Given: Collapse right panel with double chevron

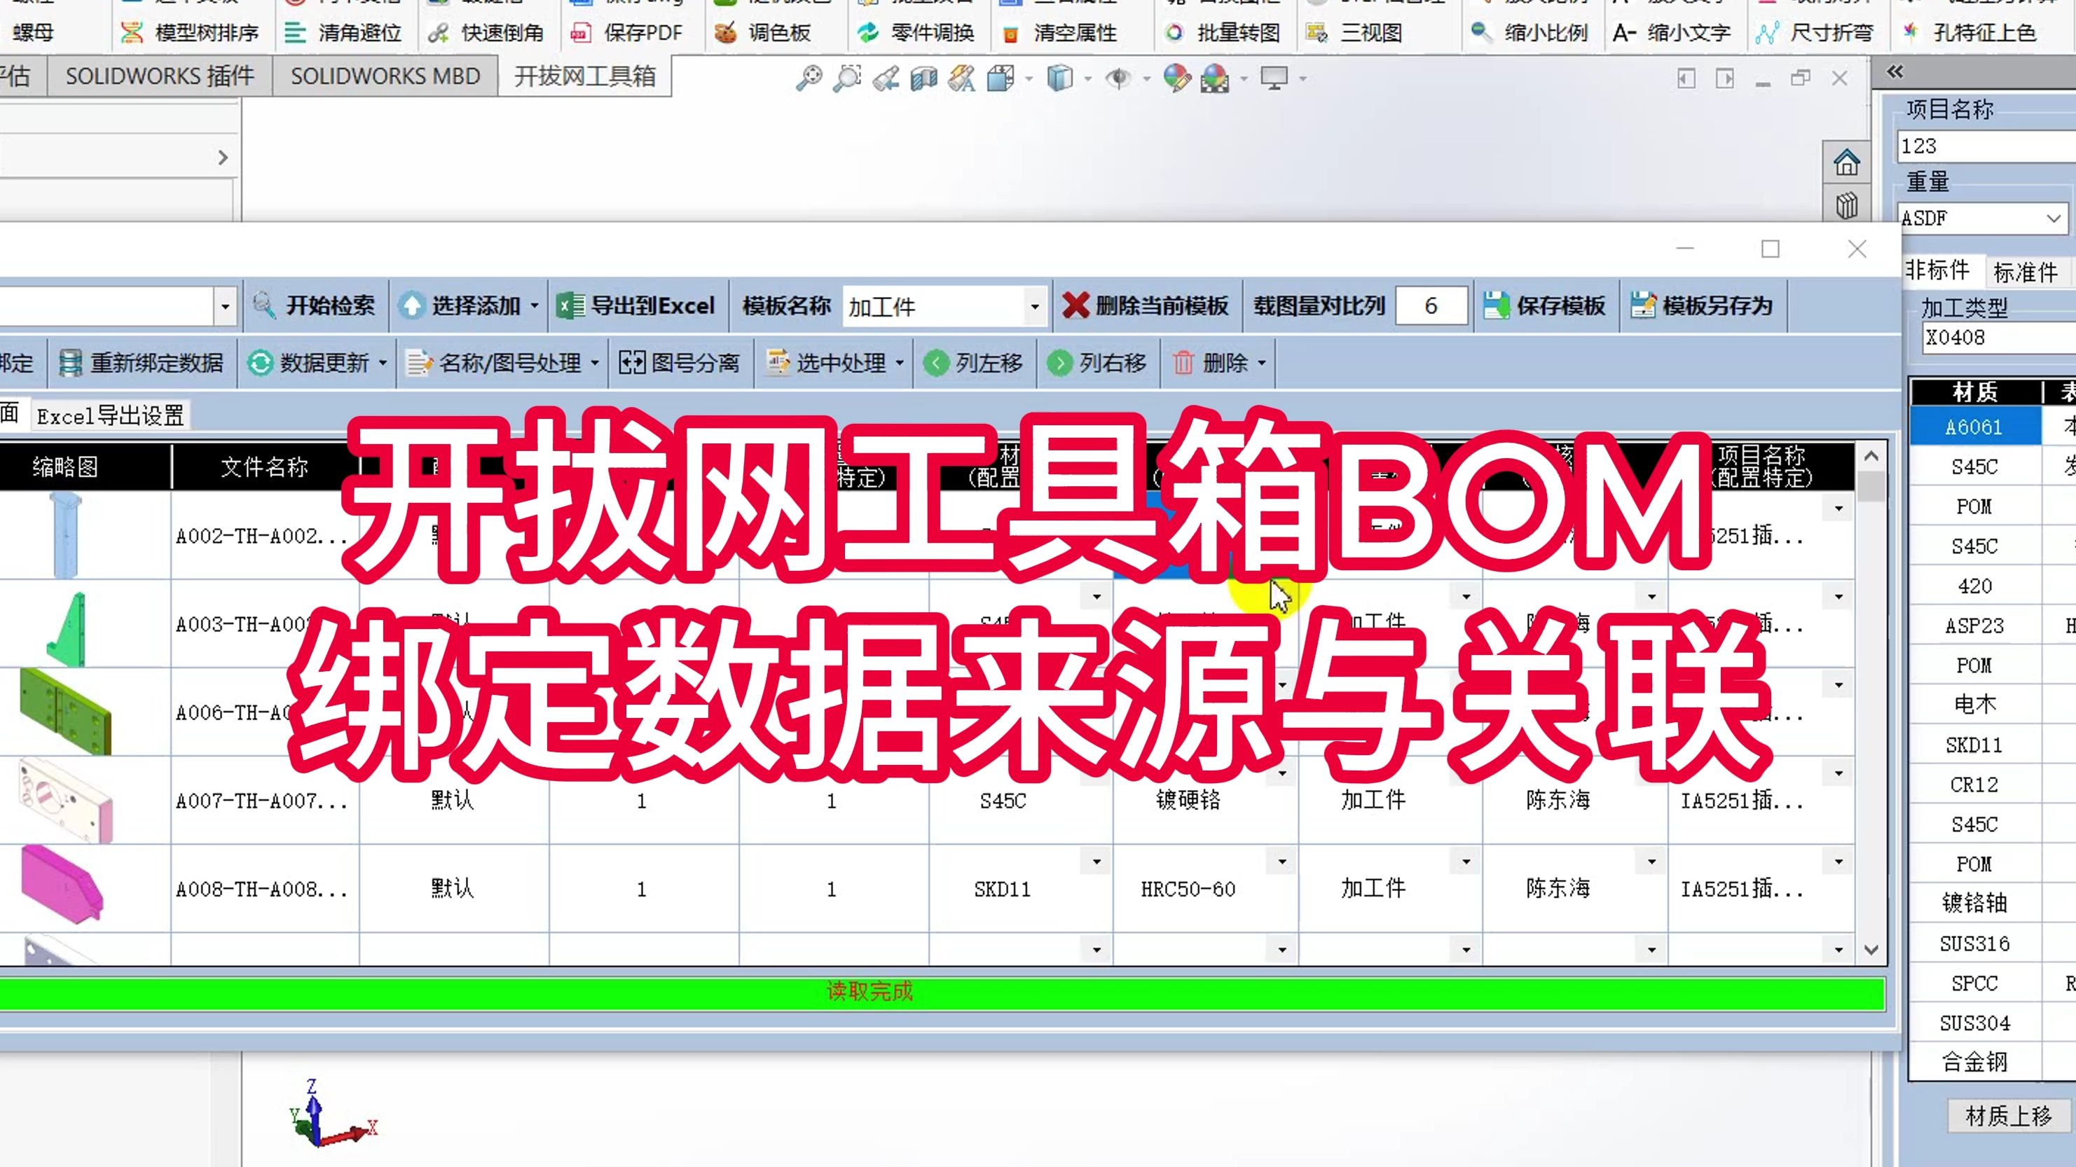Looking at the screenshot, I should [x=1895, y=73].
